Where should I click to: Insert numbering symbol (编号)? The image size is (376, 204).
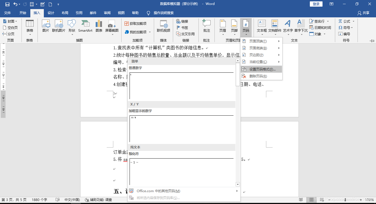point(344,34)
